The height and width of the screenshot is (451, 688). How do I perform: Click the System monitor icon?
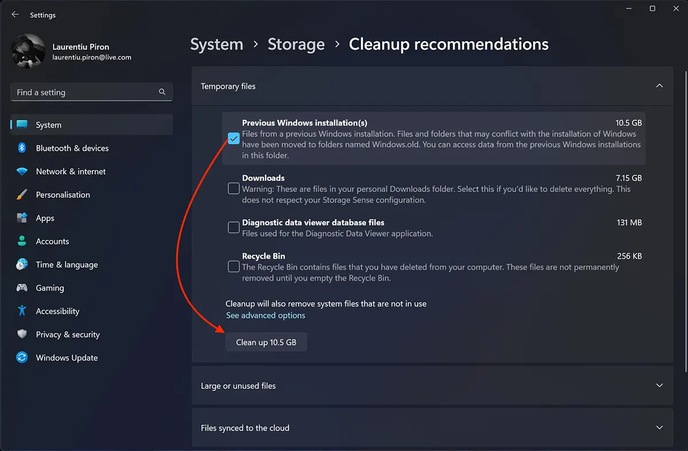tap(22, 124)
